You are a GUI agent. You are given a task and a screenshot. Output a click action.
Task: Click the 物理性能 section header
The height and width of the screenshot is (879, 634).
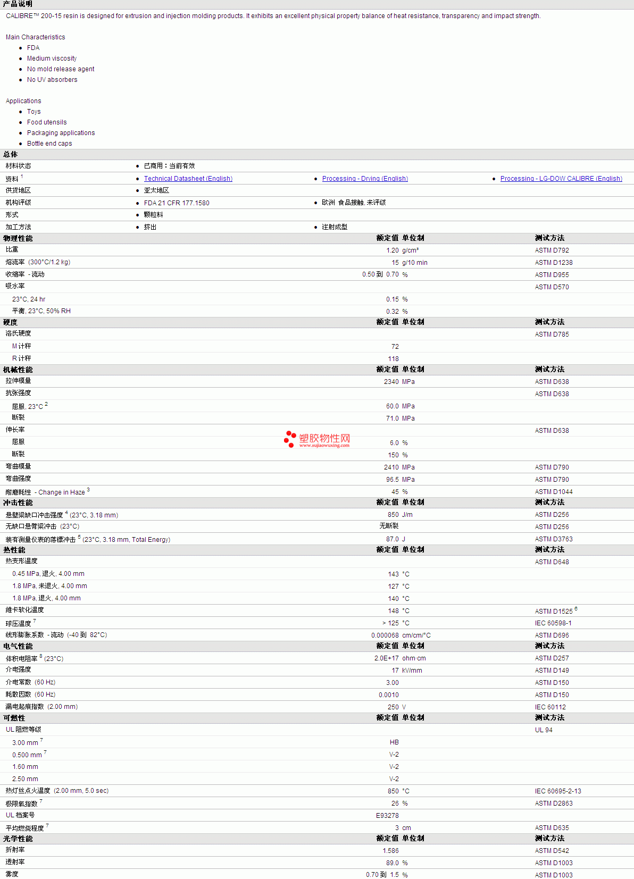click(18, 238)
